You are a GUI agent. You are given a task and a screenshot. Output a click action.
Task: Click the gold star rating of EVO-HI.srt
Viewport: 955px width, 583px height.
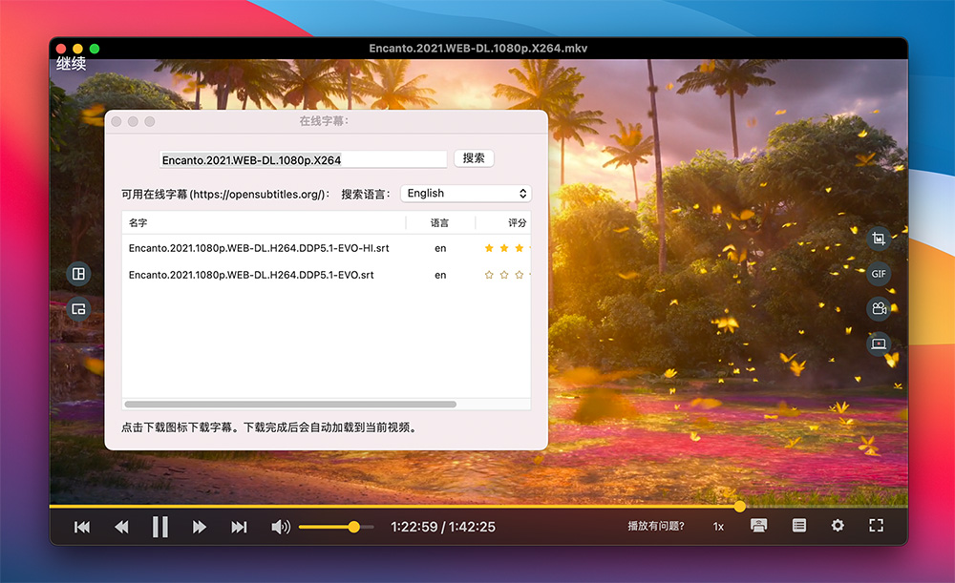507,248
